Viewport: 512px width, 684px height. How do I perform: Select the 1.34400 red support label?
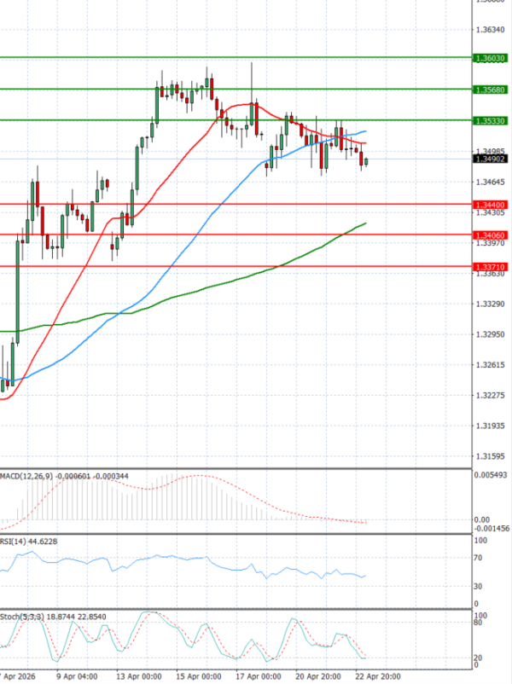pyautogui.click(x=489, y=205)
